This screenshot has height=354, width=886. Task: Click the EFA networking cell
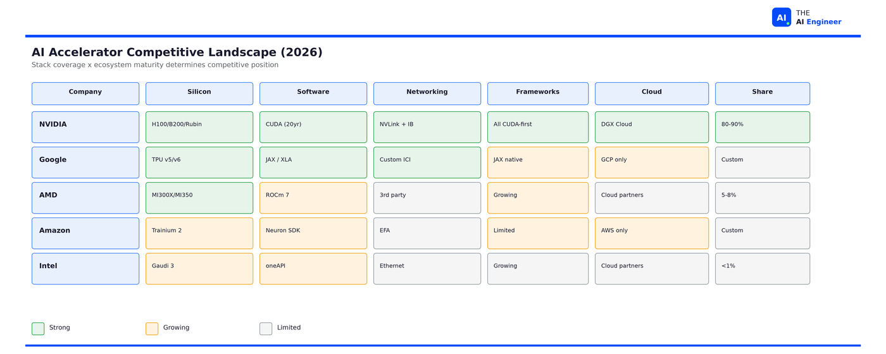pos(427,233)
